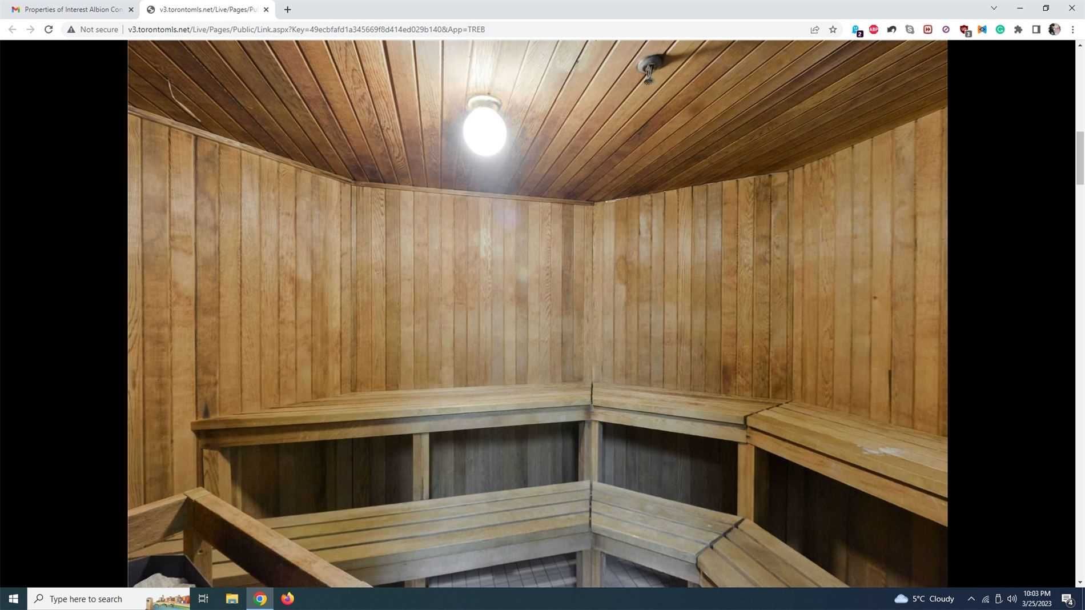The height and width of the screenshot is (610, 1085).
Task: Open the share this page icon
Action: [815, 29]
